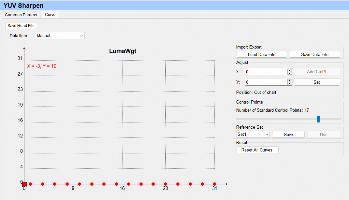349x200 pixels.
Task: Select the Curve tab
Action: click(50, 15)
